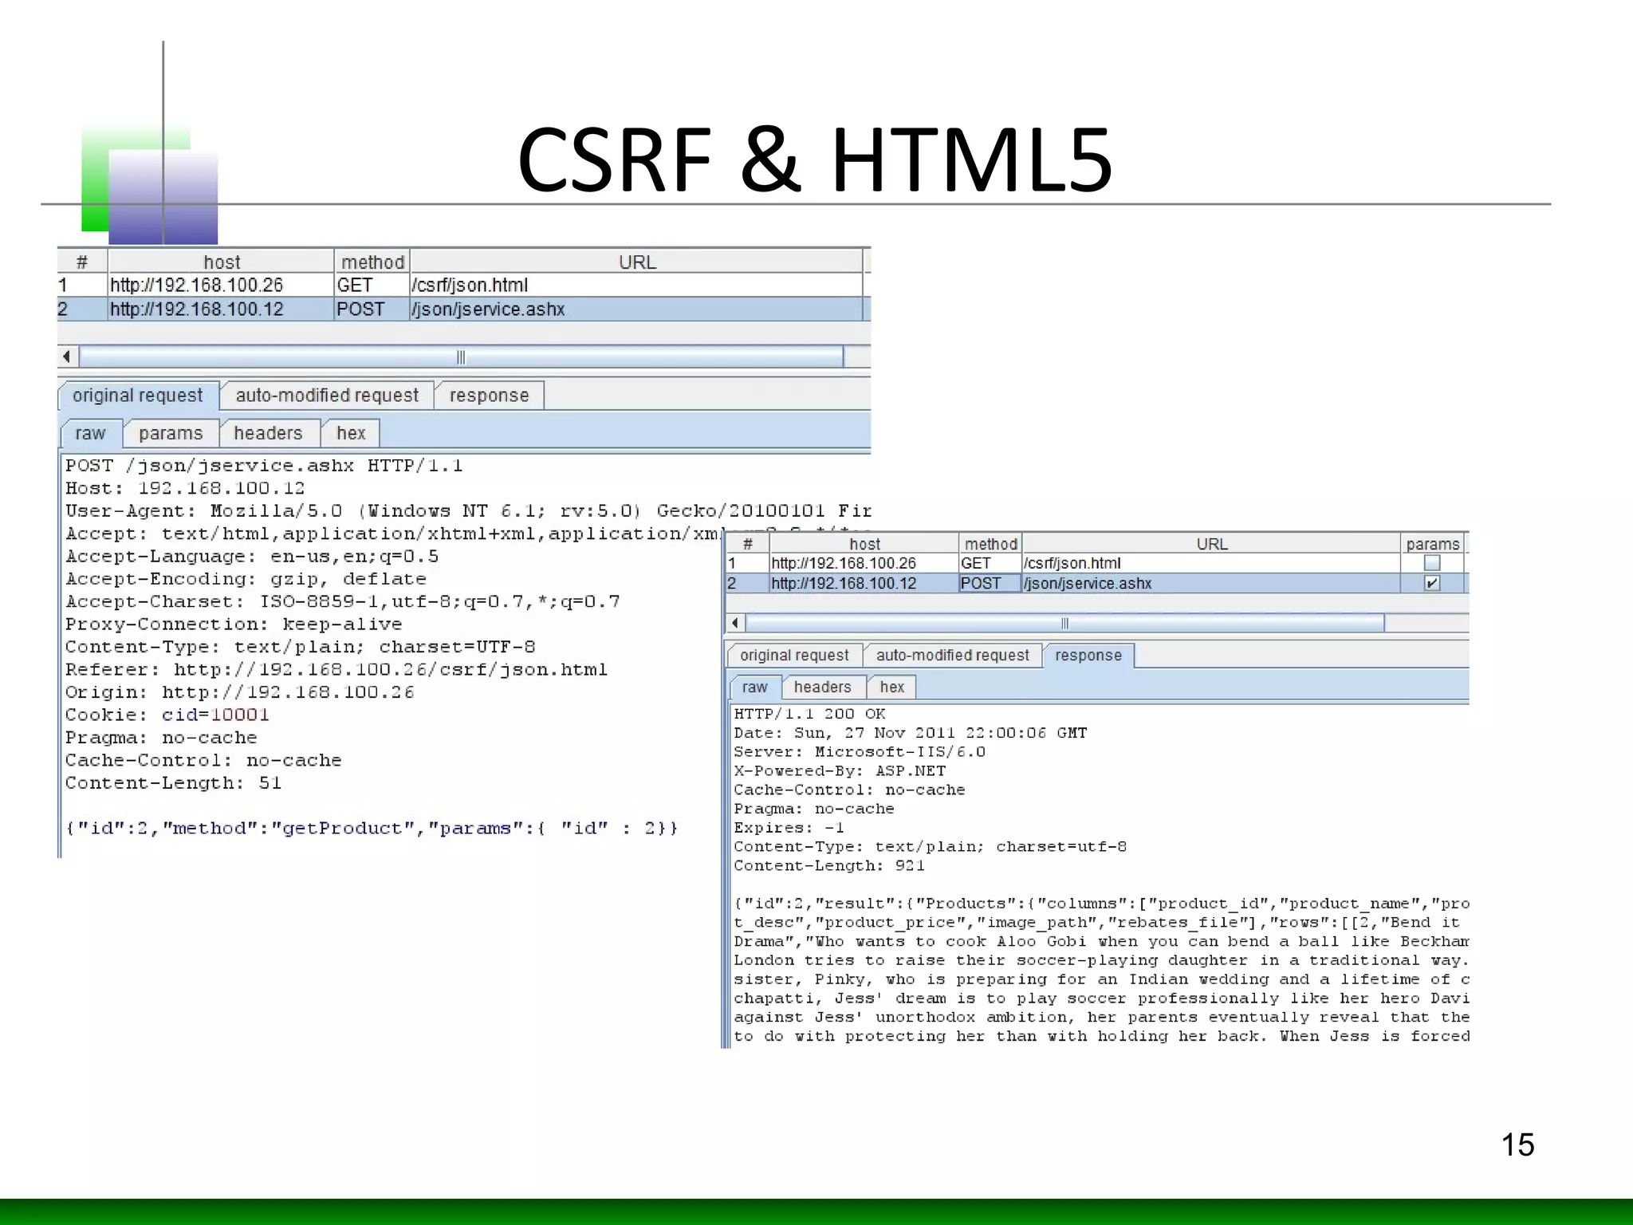The width and height of the screenshot is (1633, 1225).
Task: Click the 'Proxy-Connection: keep-alive' header line
Action: pos(234,624)
